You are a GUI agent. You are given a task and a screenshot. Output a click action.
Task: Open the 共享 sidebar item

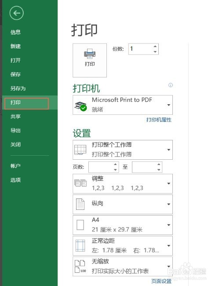click(x=15, y=116)
